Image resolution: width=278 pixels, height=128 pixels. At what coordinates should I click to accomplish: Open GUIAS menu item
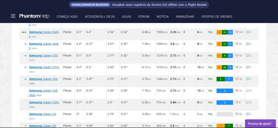pos(127,17)
